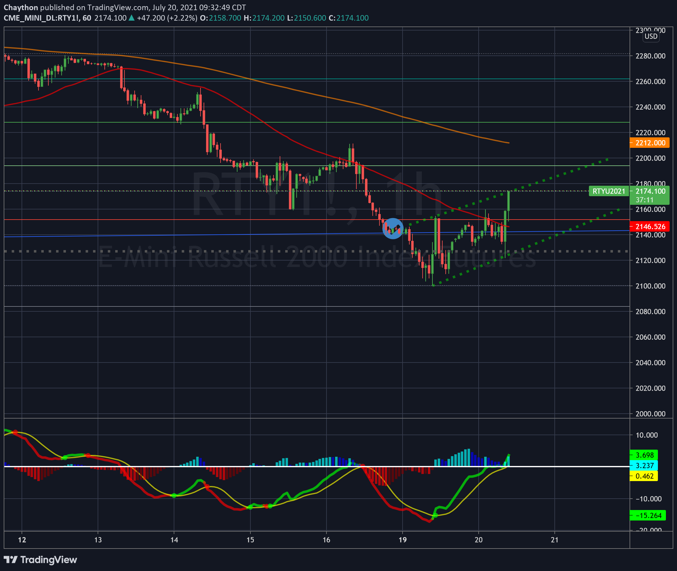Click the 2200.000 price axis label
This screenshot has width=677, height=571.
pos(651,158)
